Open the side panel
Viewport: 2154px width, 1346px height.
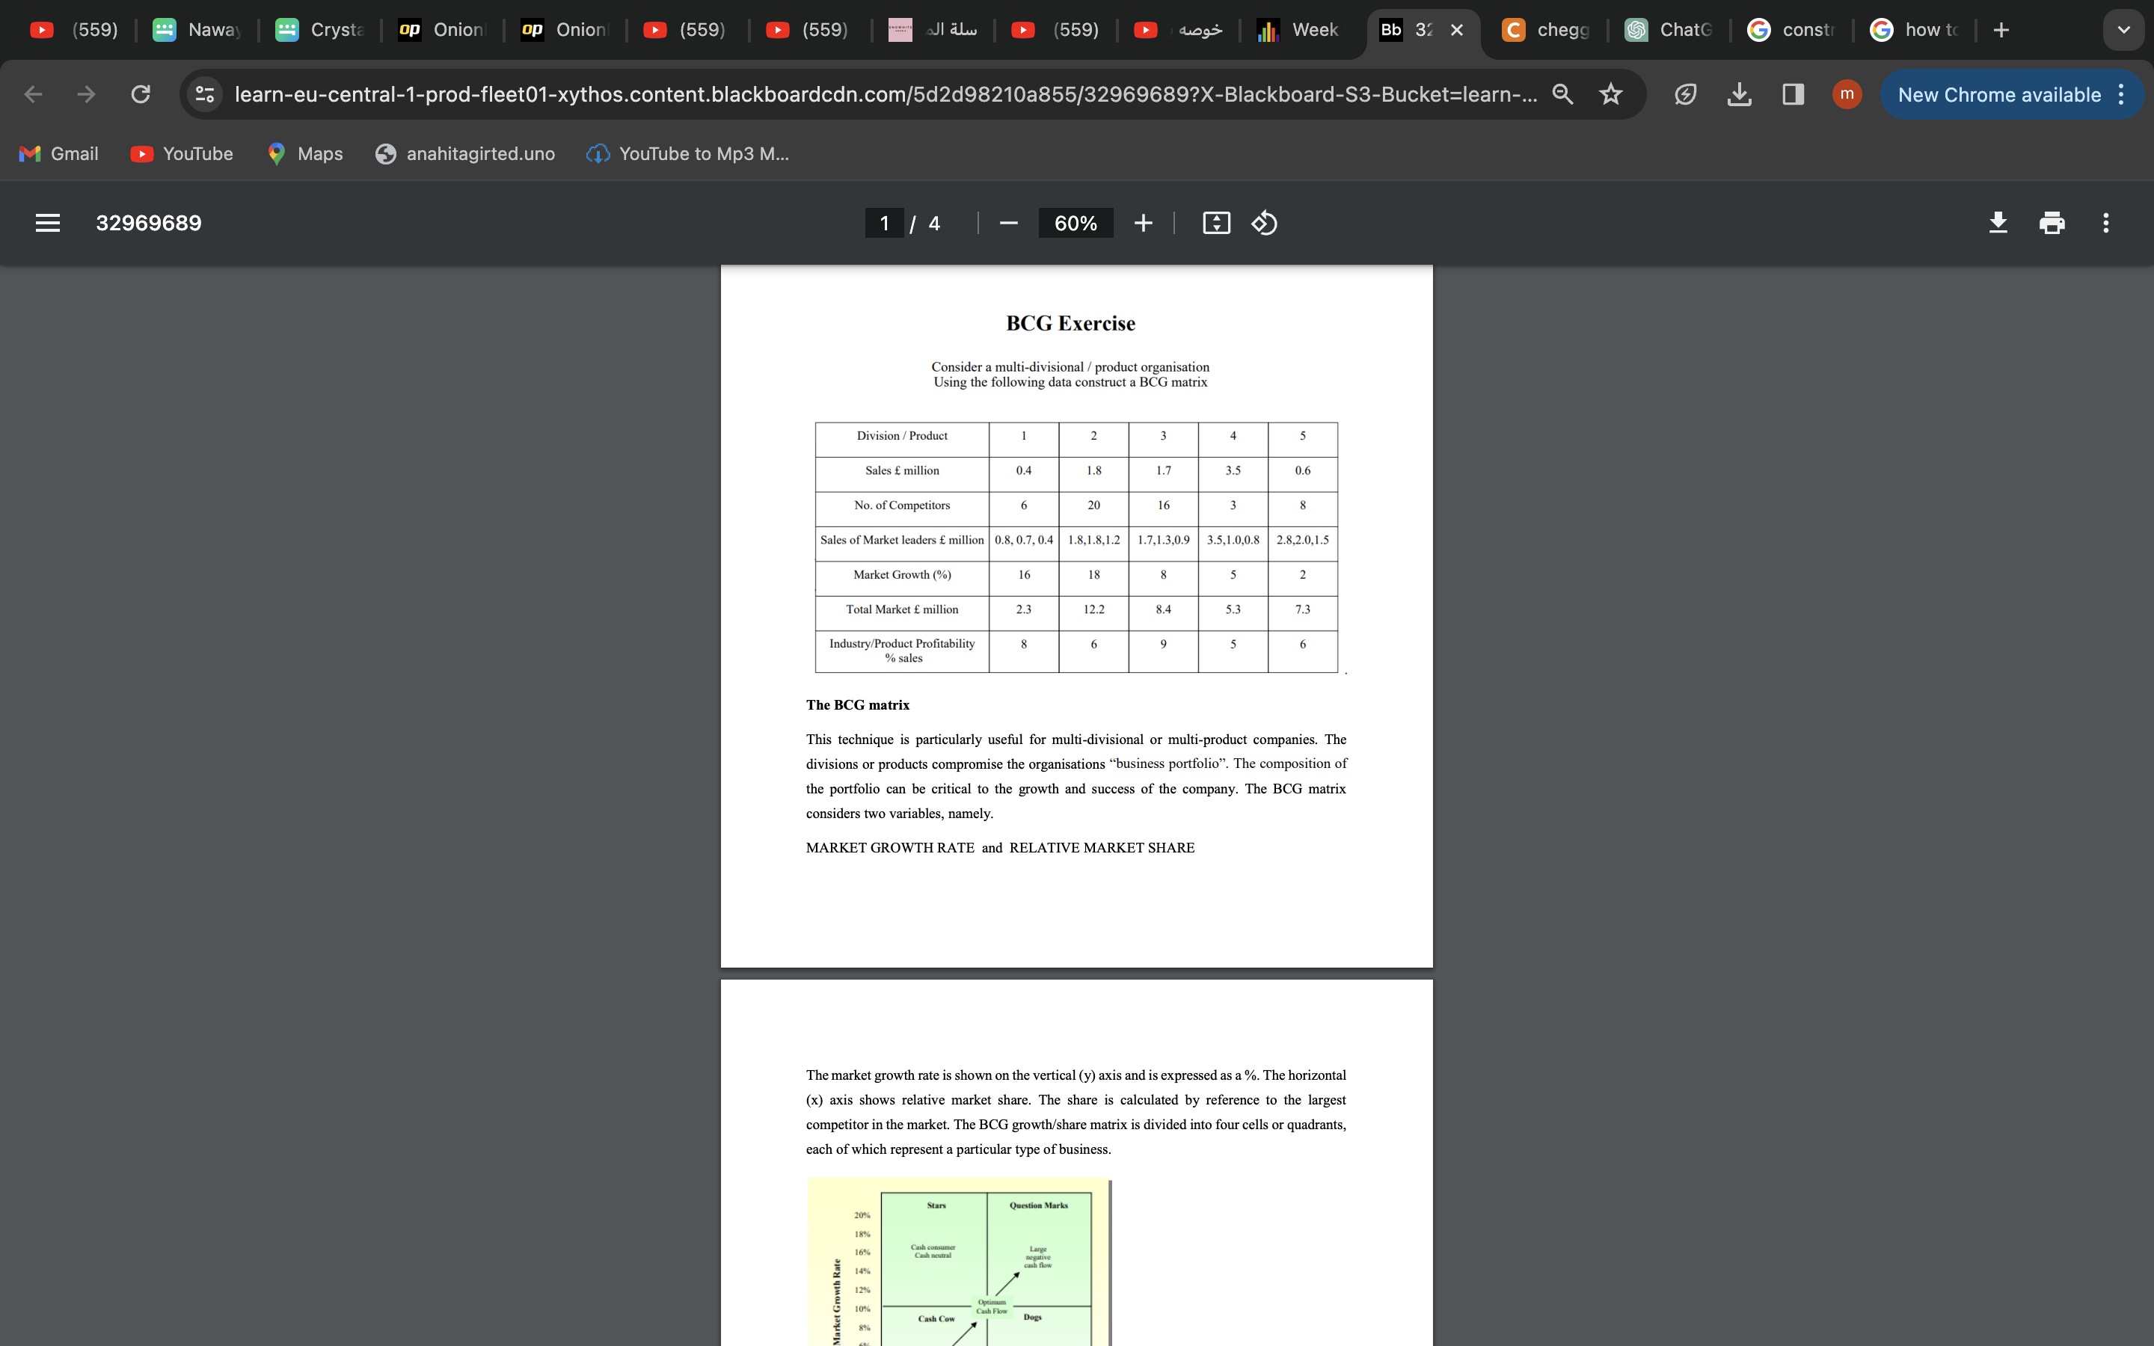(1793, 94)
